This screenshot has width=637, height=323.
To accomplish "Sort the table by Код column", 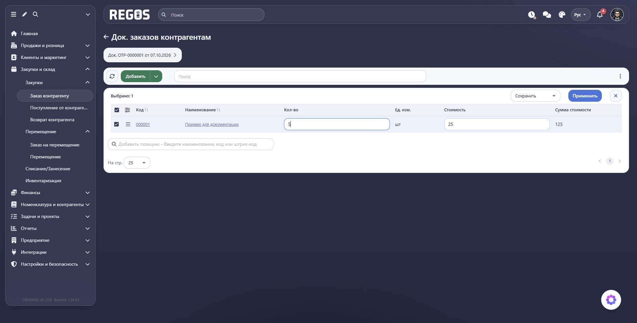I will pos(142,110).
